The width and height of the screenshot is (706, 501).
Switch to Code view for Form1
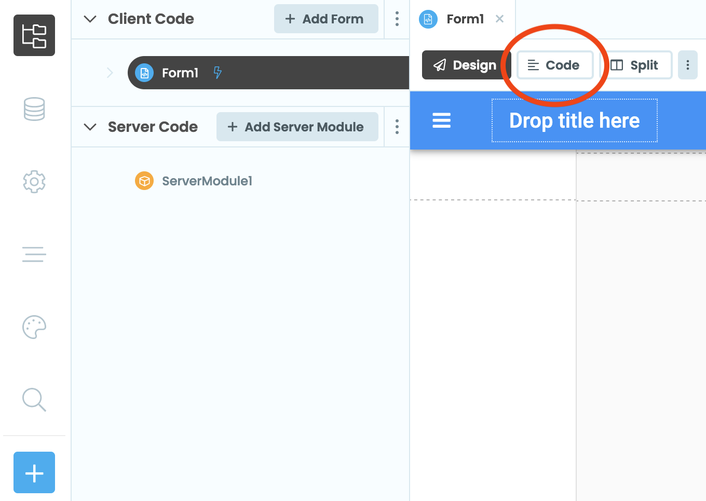554,65
